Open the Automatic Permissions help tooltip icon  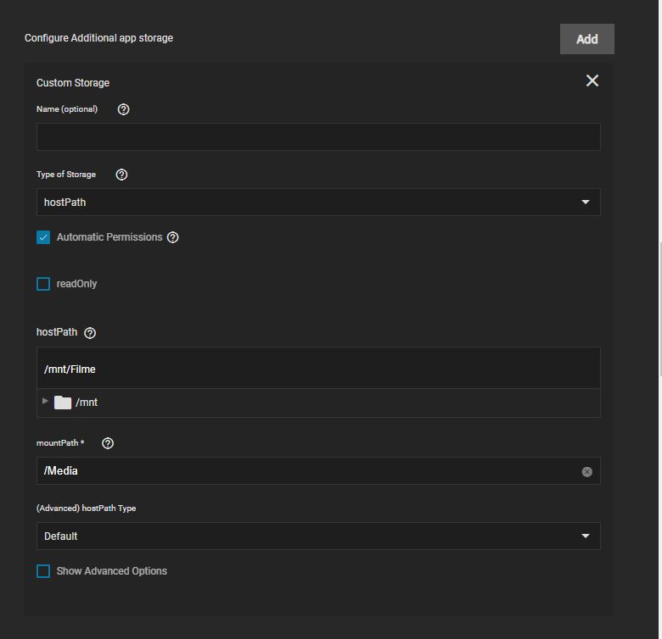(173, 237)
